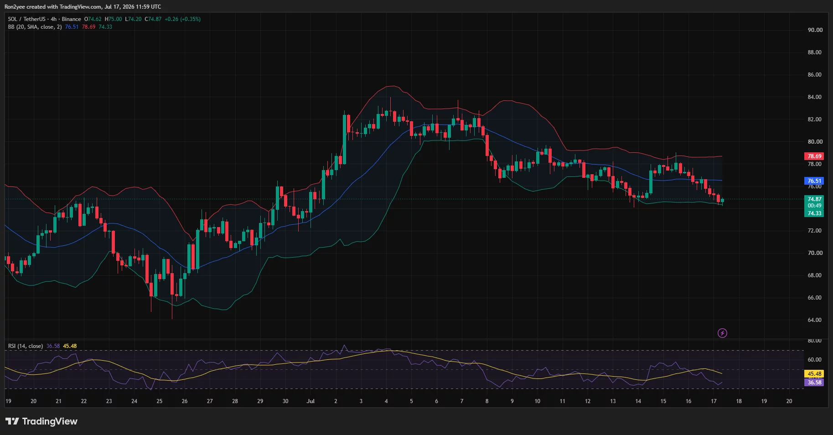Click the 90.00 price axis label
The height and width of the screenshot is (435, 833).
tap(815, 30)
